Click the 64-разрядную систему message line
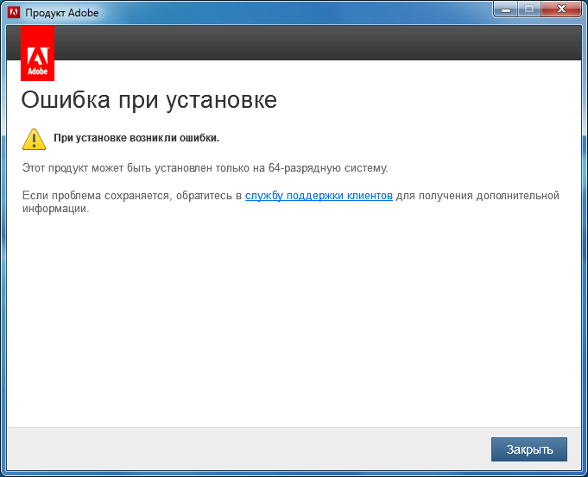The width and height of the screenshot is (588, 477). (x=205, y=168)
